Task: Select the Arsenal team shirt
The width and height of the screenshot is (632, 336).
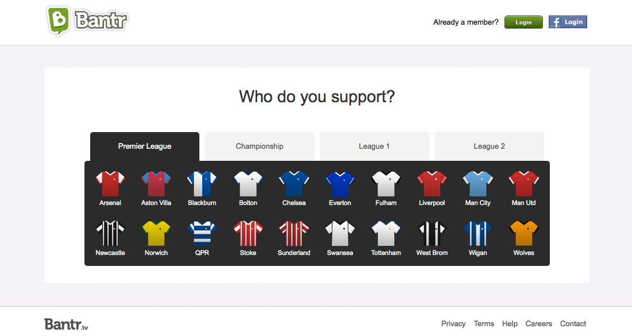Action: point(110,184)
